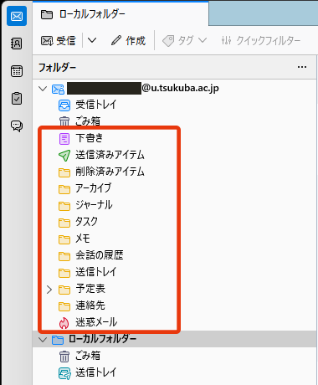Click the 作成 compose button
318x385 pixels.
click(x=128, y=41)
